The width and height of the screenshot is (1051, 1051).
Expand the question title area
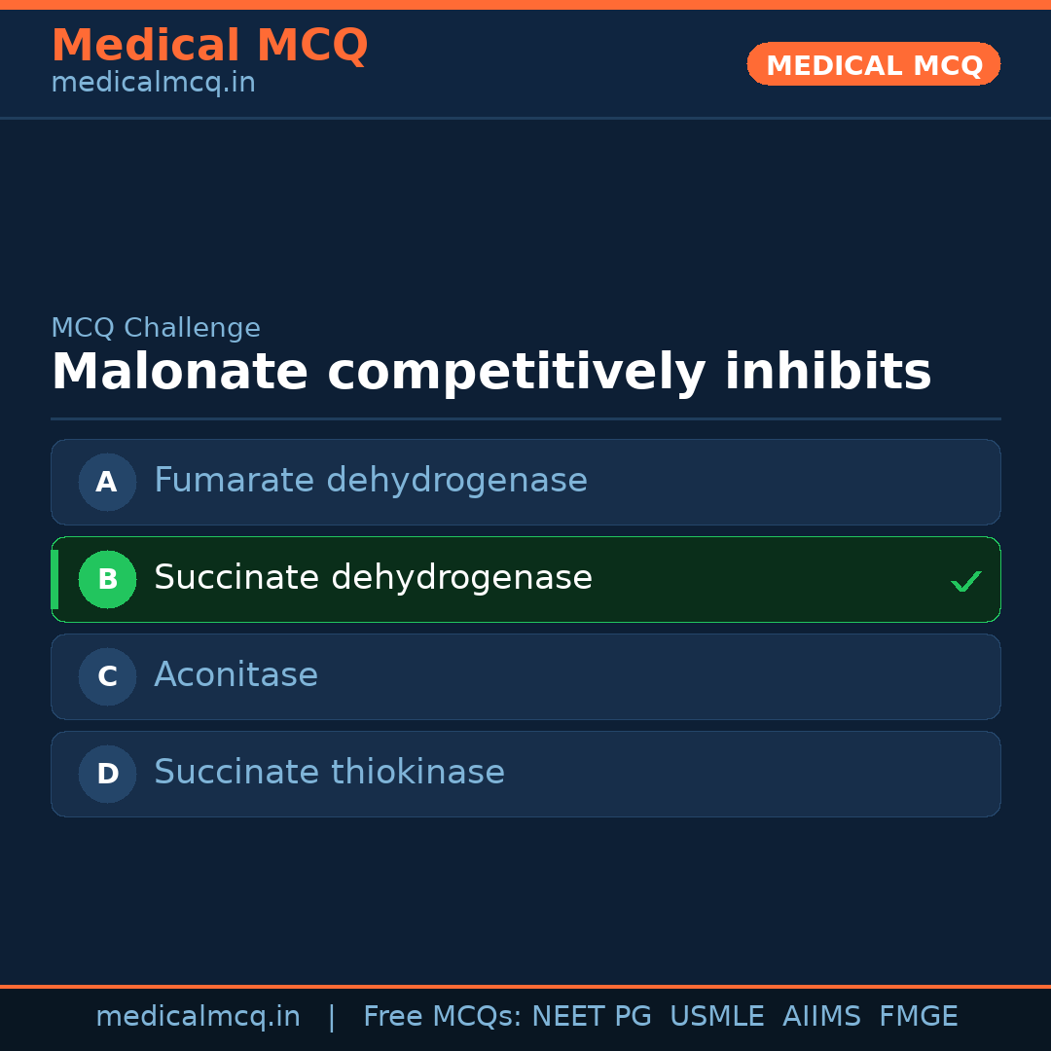[491, 372]
